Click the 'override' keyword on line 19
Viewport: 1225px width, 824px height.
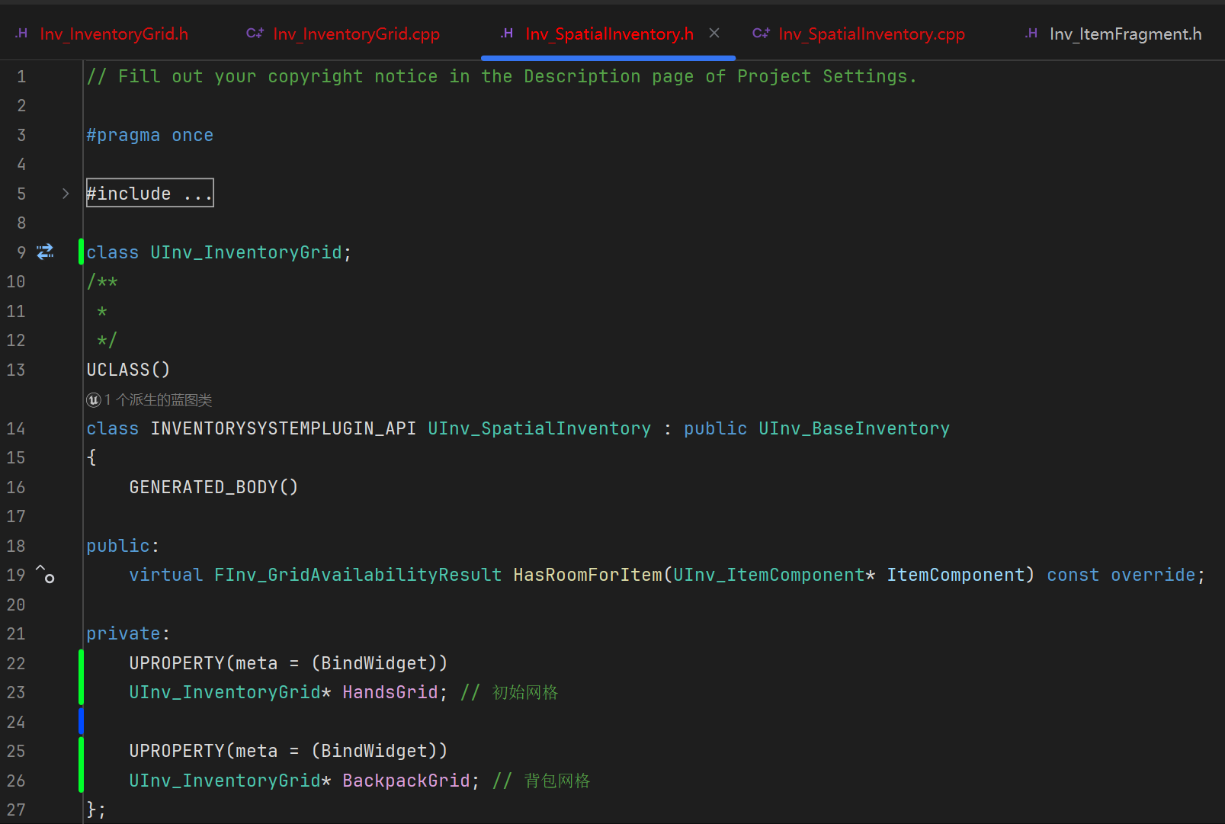point(1153,575)
